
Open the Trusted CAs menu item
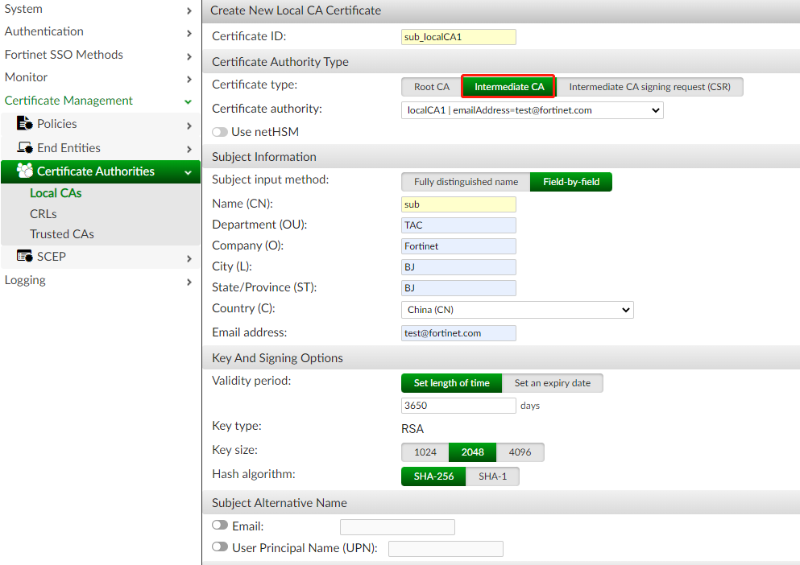(62, 234)
